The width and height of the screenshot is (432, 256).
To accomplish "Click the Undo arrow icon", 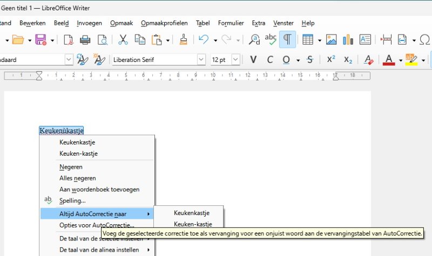I will tap(203, 39).
